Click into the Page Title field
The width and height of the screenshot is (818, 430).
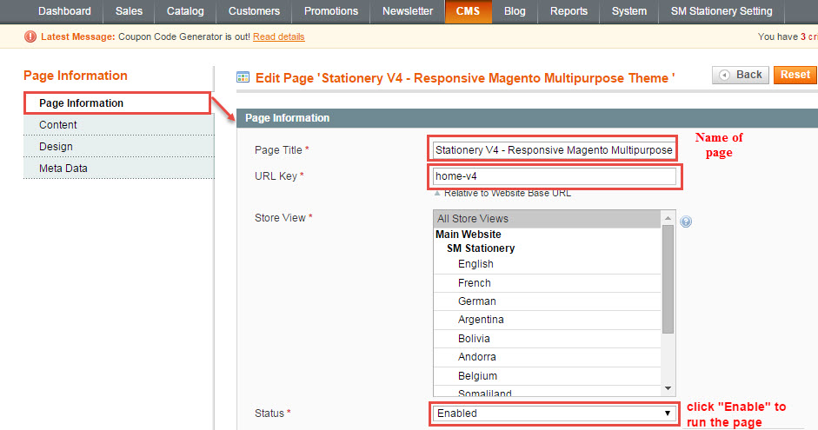coord(554,150)
